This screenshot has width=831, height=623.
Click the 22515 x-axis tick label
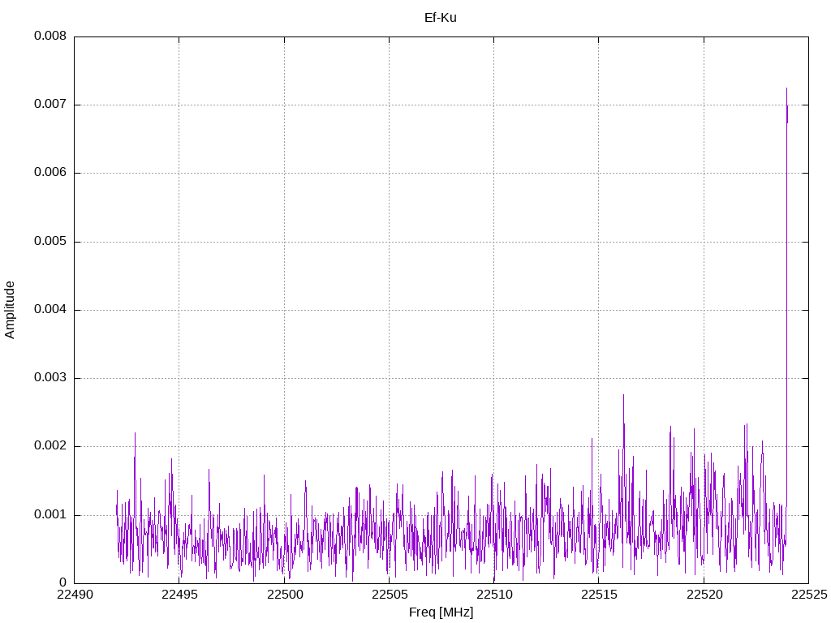pyautogui.click(x=599, y=595)
